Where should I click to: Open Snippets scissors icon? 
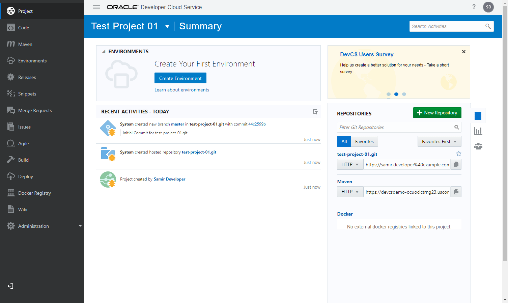pos(11,94)
